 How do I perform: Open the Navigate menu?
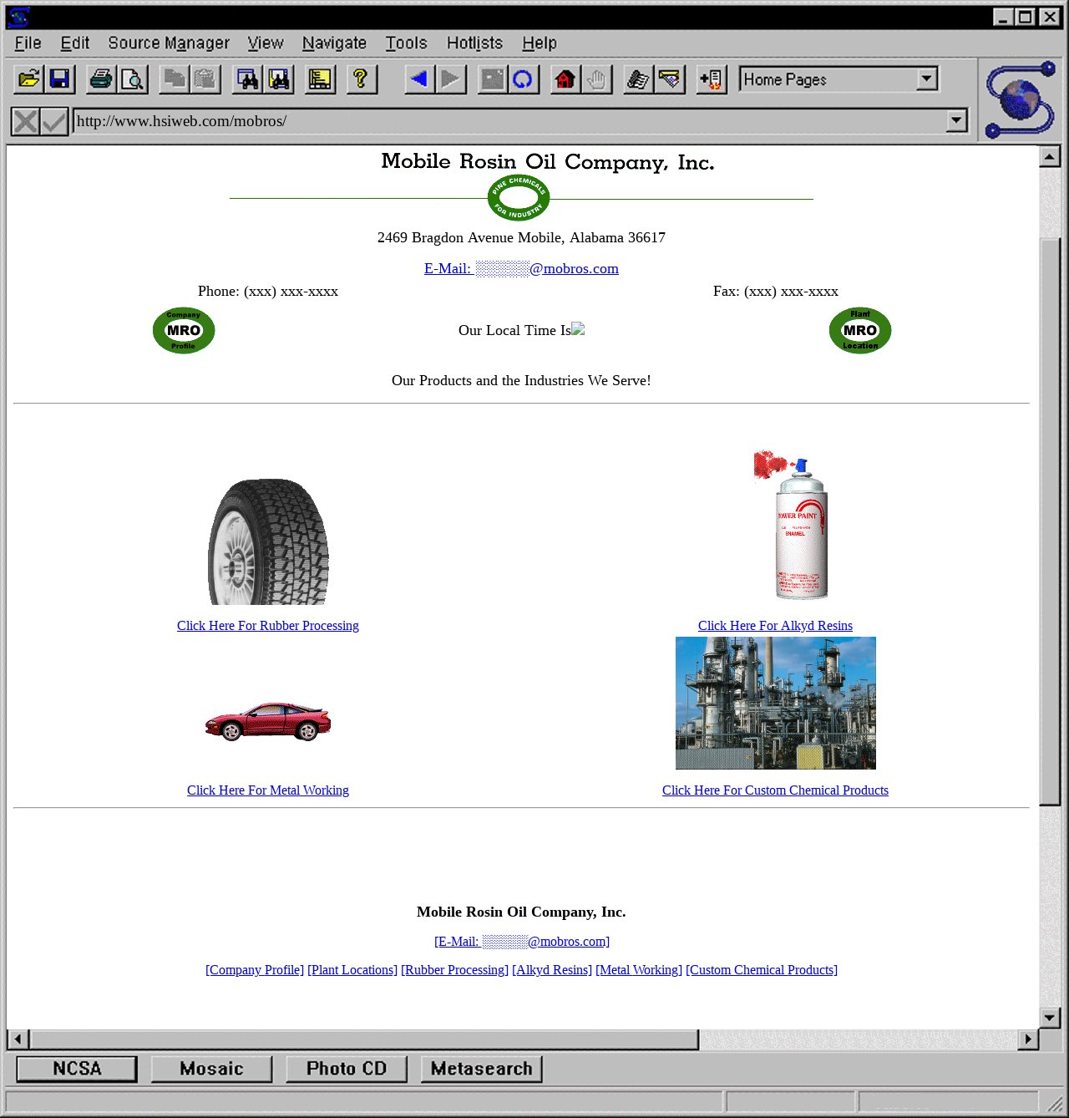(334, 43)
